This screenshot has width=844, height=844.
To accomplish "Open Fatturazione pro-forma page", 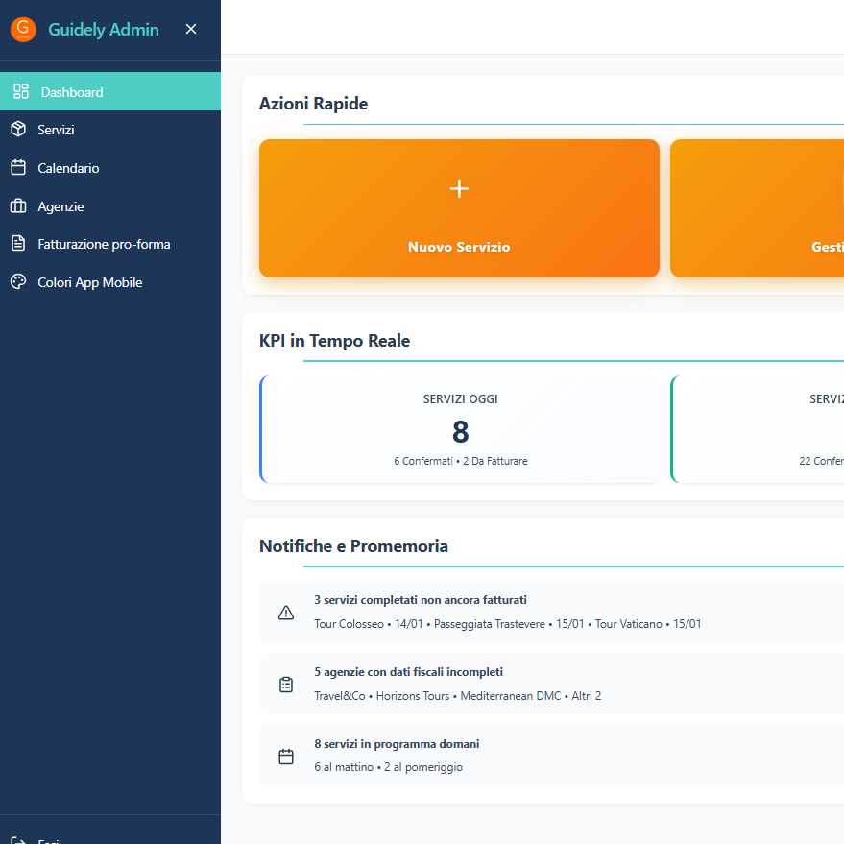I will coord(110,243).
